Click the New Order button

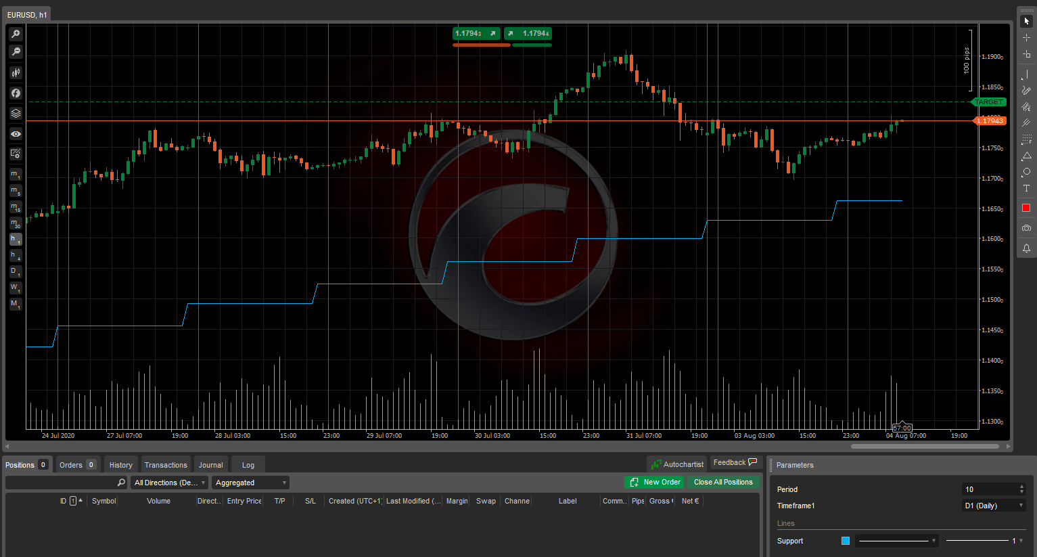click(655, 482)
